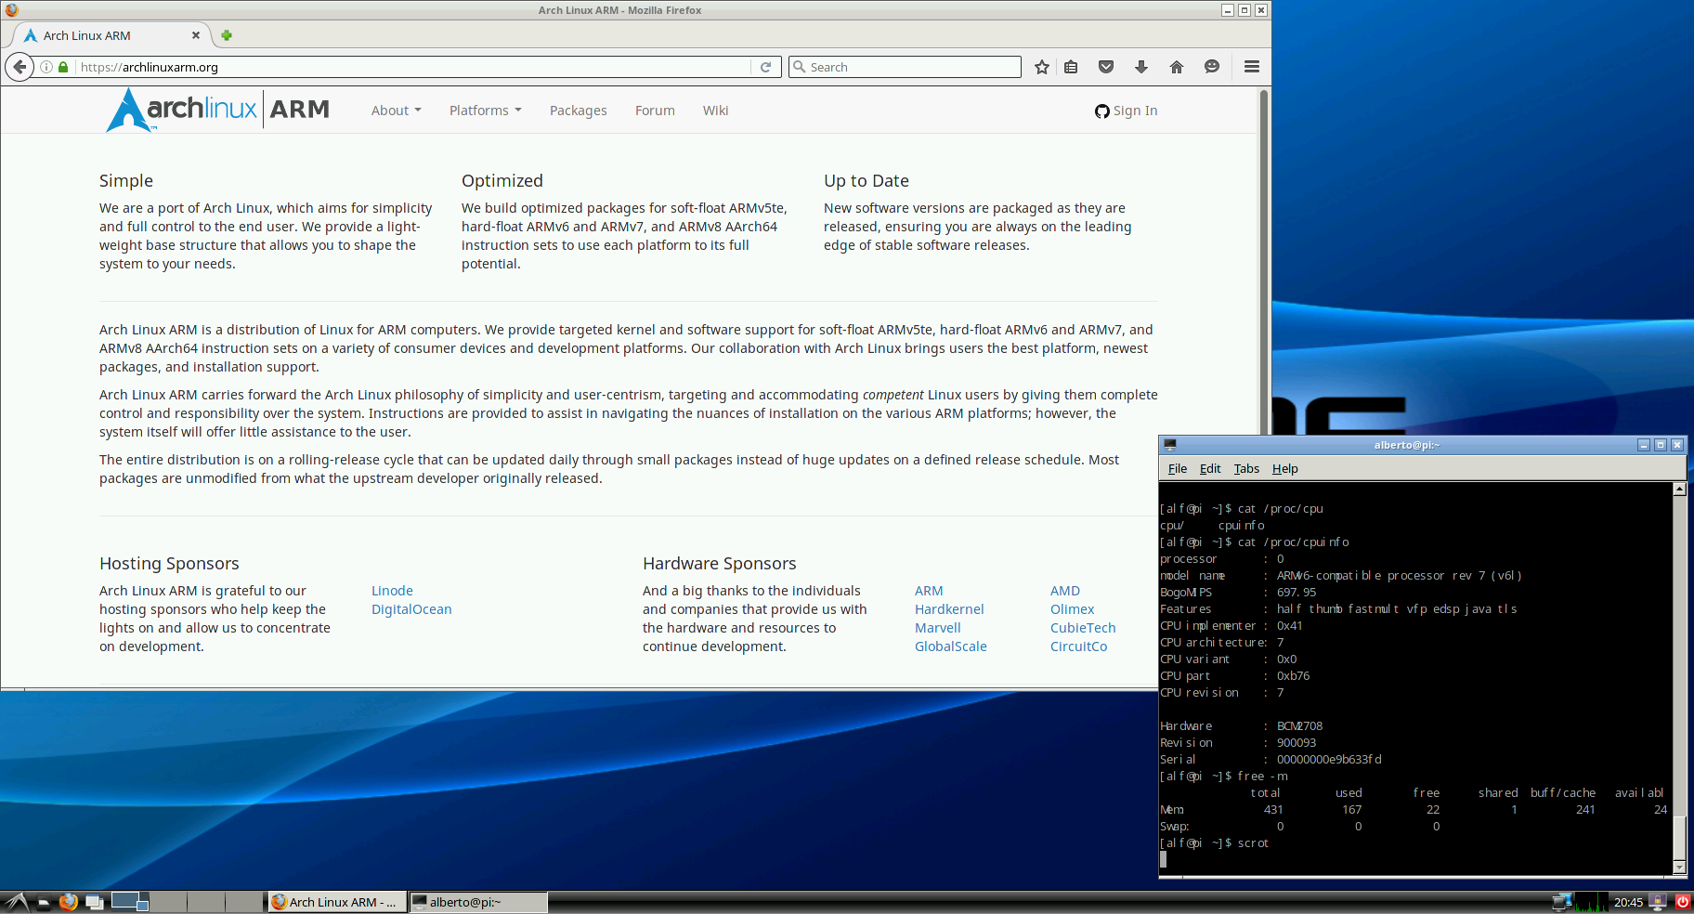Open Arch start menu in taskbar

pos(16,901)
